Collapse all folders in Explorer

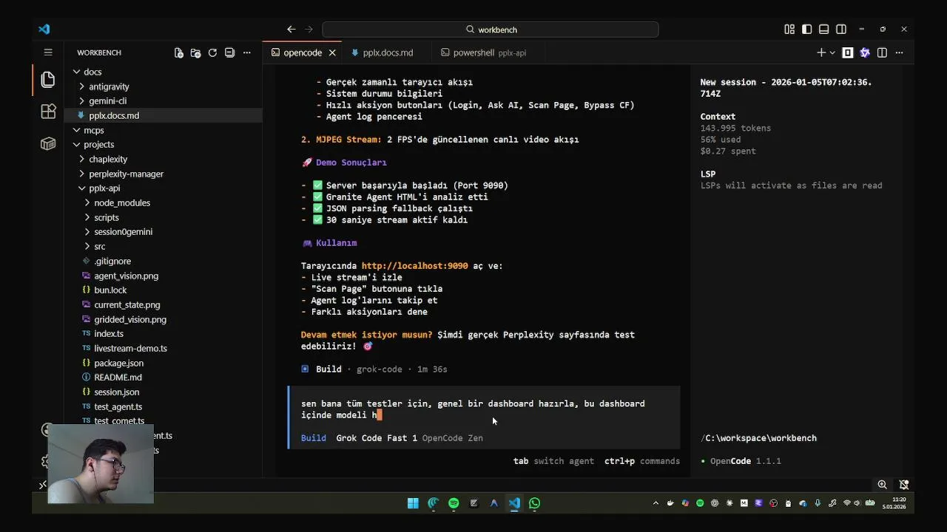click(x=229, y=52)
